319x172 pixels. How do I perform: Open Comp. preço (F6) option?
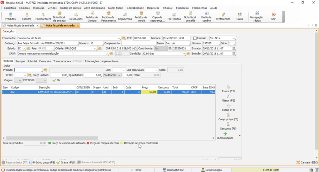click(228, 117)
